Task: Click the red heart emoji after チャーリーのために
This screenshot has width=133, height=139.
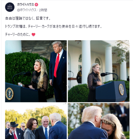Action: click(33, 34)
